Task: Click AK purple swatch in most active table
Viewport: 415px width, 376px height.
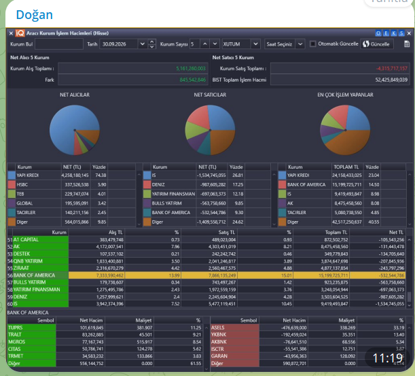Action: click(283, 203)
